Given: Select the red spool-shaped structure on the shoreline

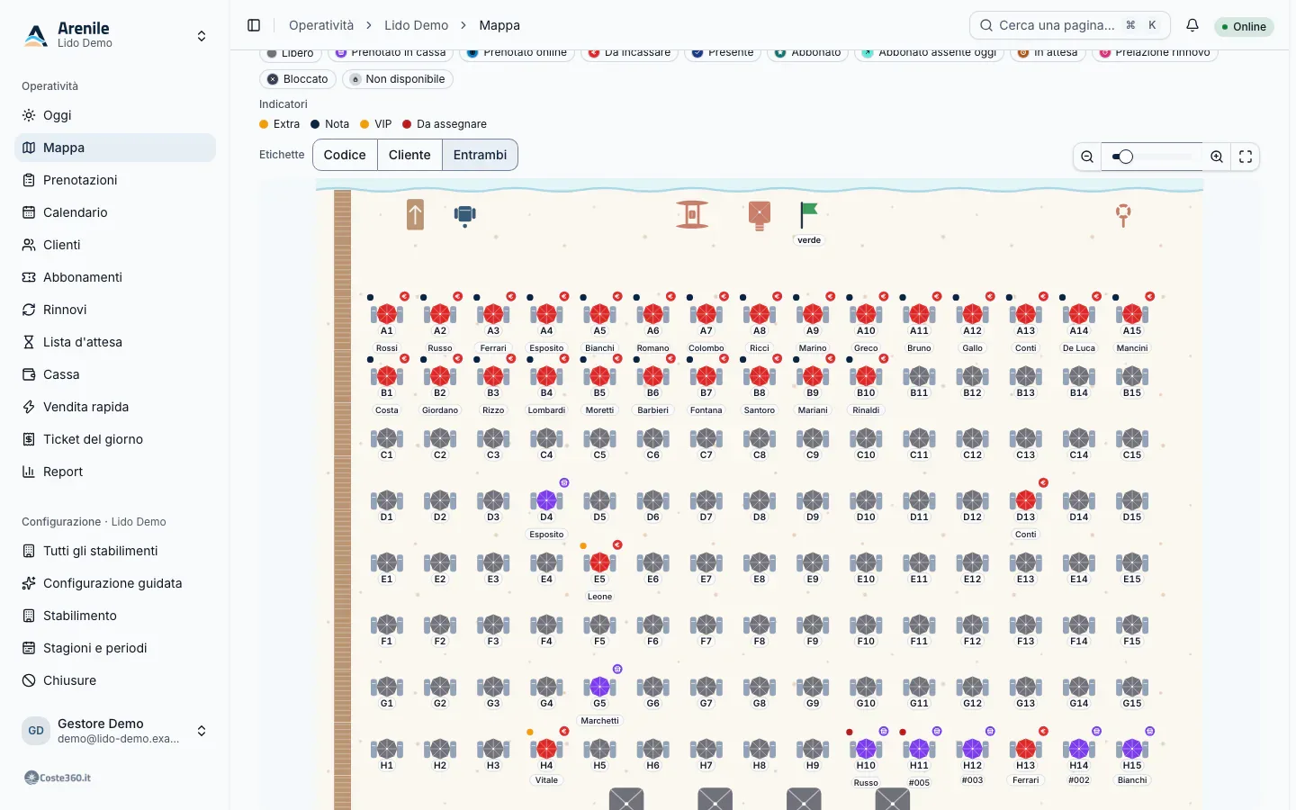Looking at the screenshot, I should point(692,214).
